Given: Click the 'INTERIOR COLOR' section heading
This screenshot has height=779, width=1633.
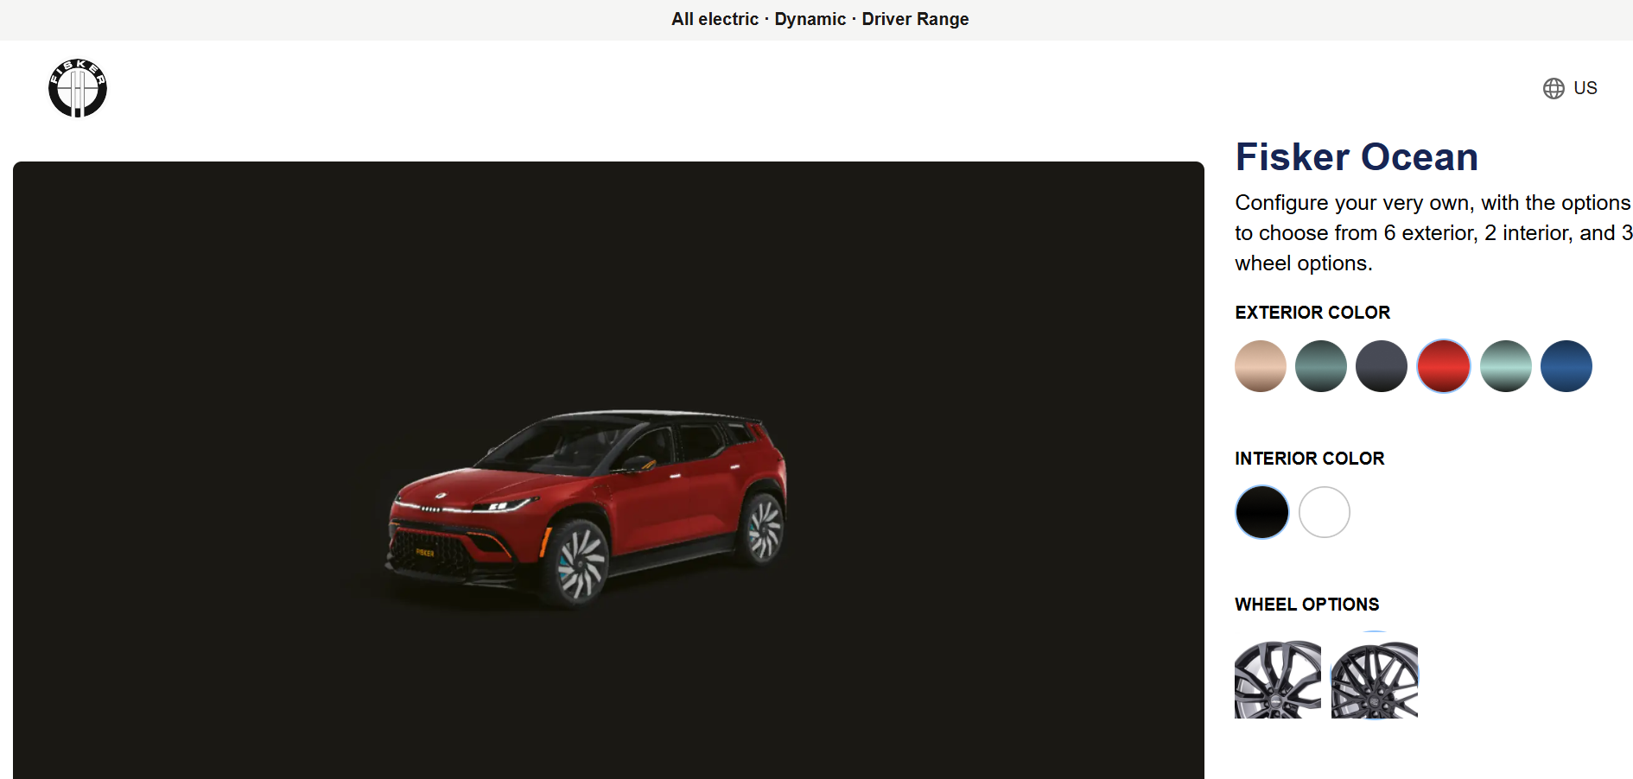Looking at the screenshot, I should [1310, 459].
